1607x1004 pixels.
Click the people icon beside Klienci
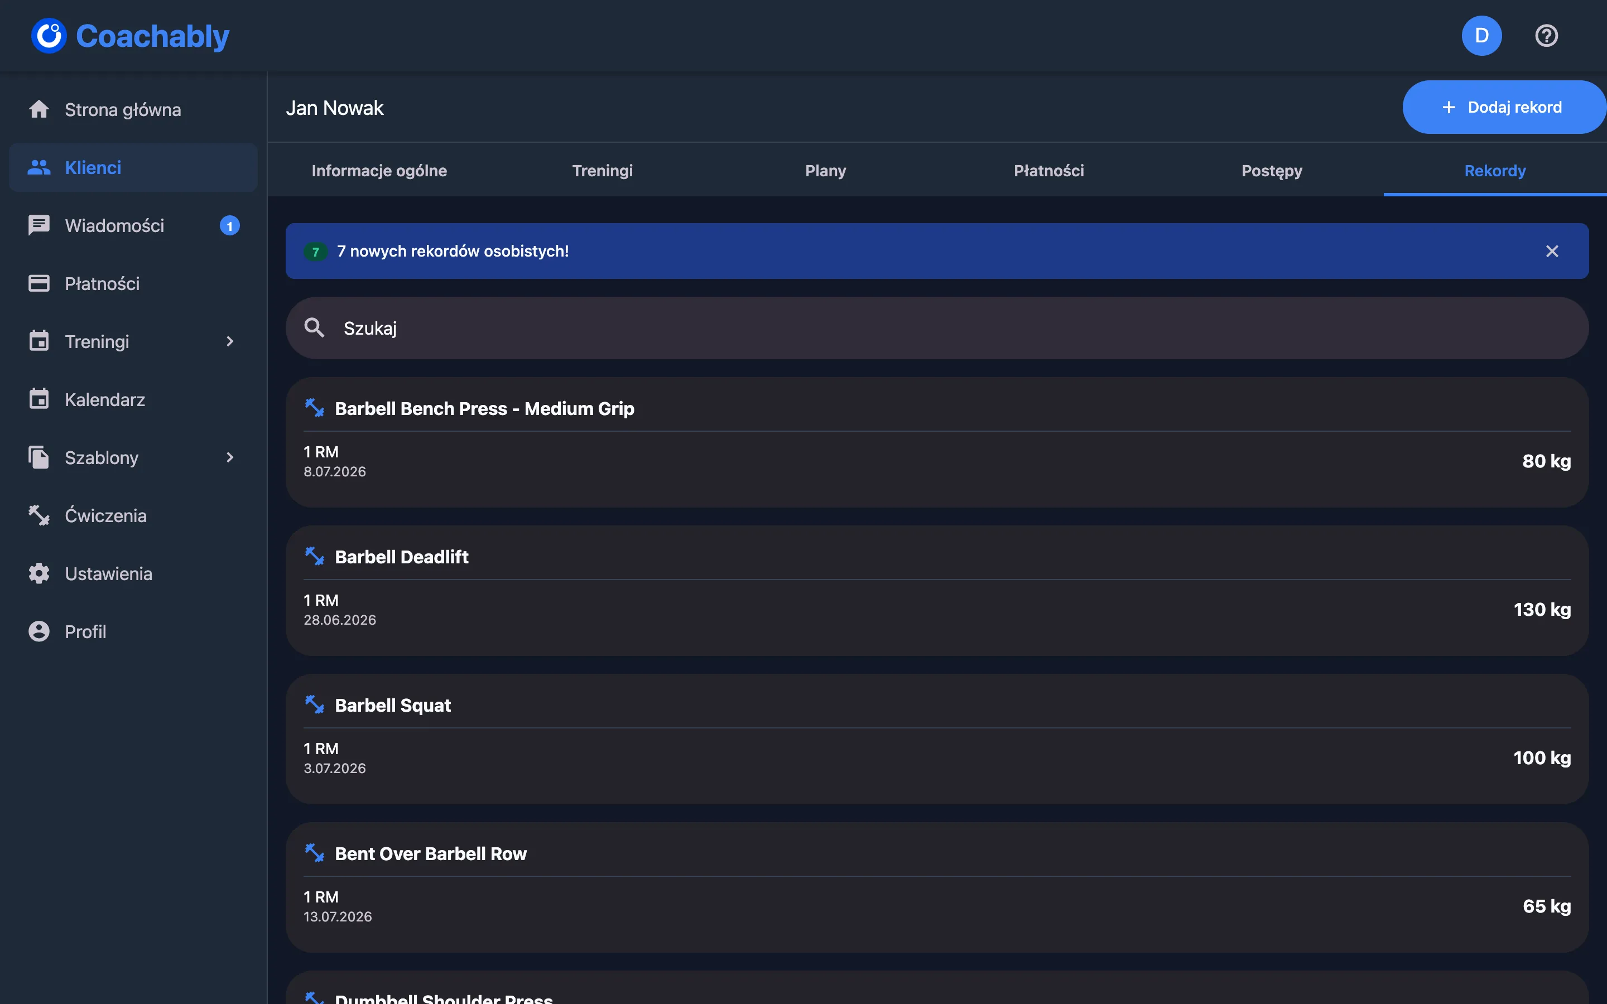click(x=39, y=167)
